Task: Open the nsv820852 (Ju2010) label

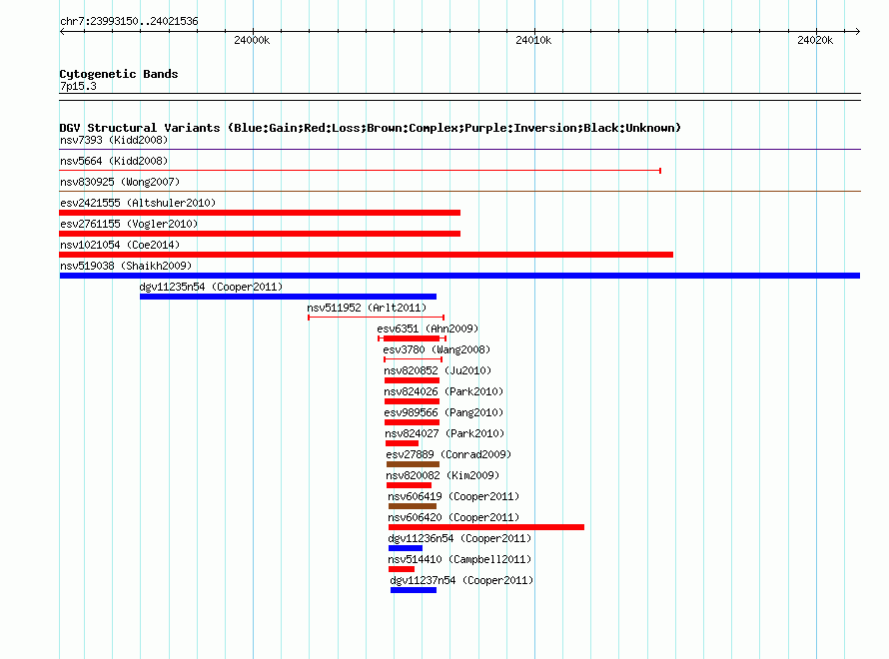Action: pos(438,370)
